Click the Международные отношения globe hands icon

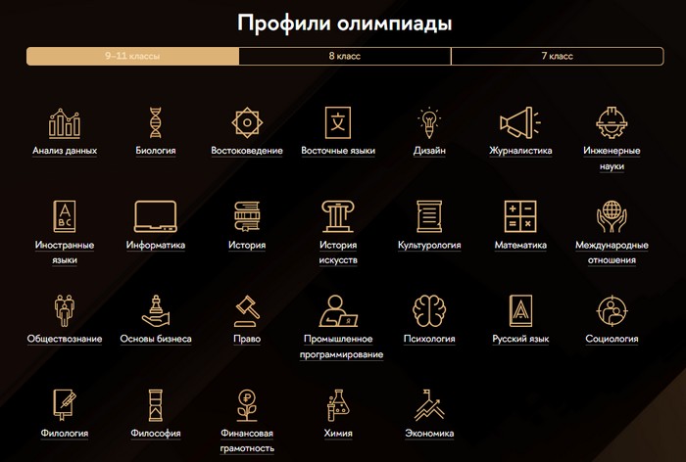pyautogui.click(x=612, y=216)
